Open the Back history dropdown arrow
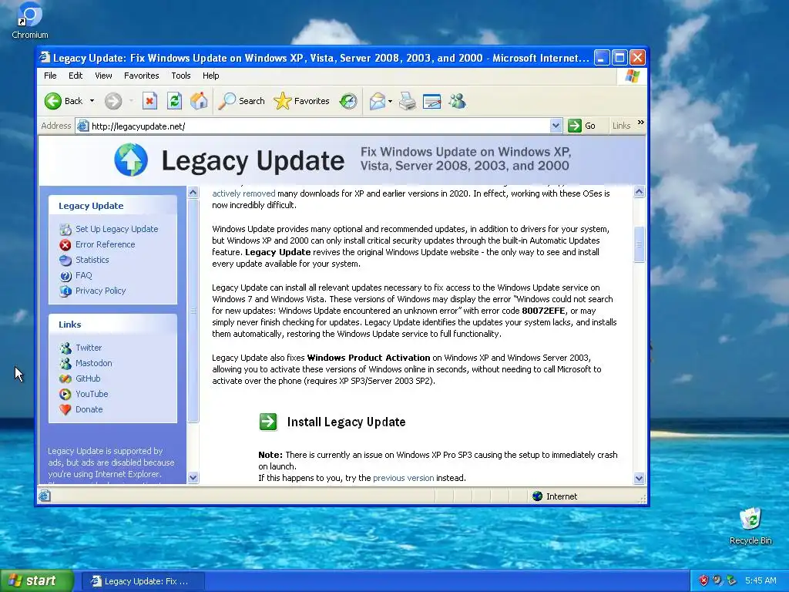This screenshot has height=592, width=789. click(92, 101)
